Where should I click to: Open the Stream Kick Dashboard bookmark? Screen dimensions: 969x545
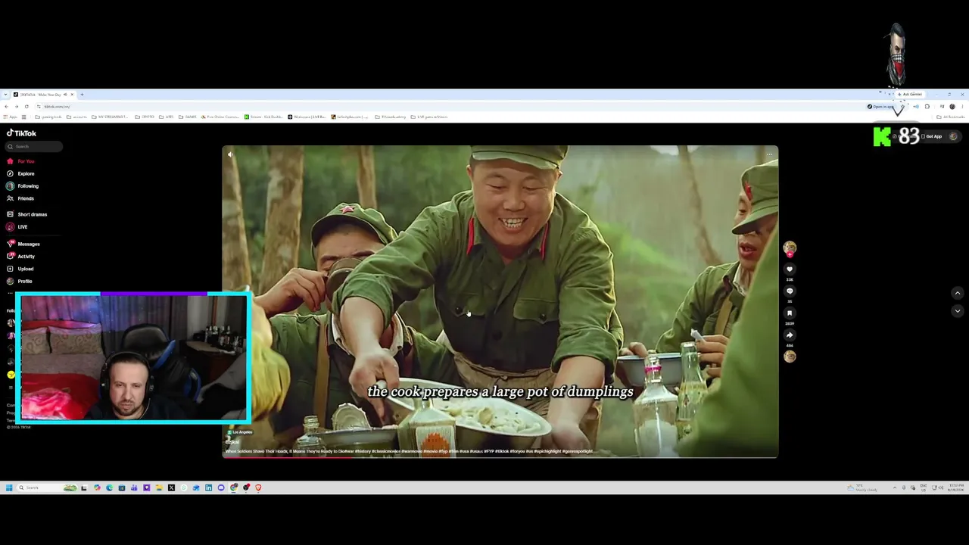[x=265, y=117]
